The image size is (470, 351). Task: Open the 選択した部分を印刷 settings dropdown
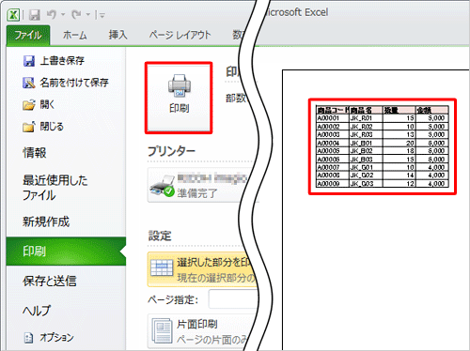(x=203, y=269)
